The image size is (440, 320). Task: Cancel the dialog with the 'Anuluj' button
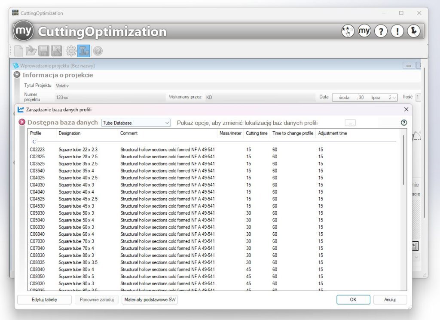[390, 299]
